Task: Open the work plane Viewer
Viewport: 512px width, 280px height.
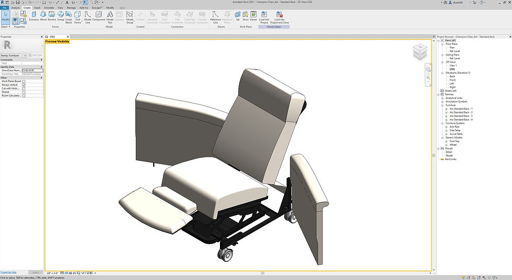Action: [254, 16]
